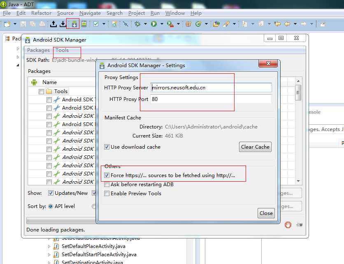Enable Ask before restarting ADB
Viewport: 344px width, 264px height.
click(107, 185)
